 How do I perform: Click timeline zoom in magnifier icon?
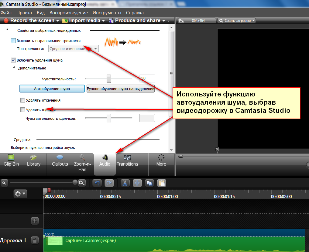tap(82, 183)
